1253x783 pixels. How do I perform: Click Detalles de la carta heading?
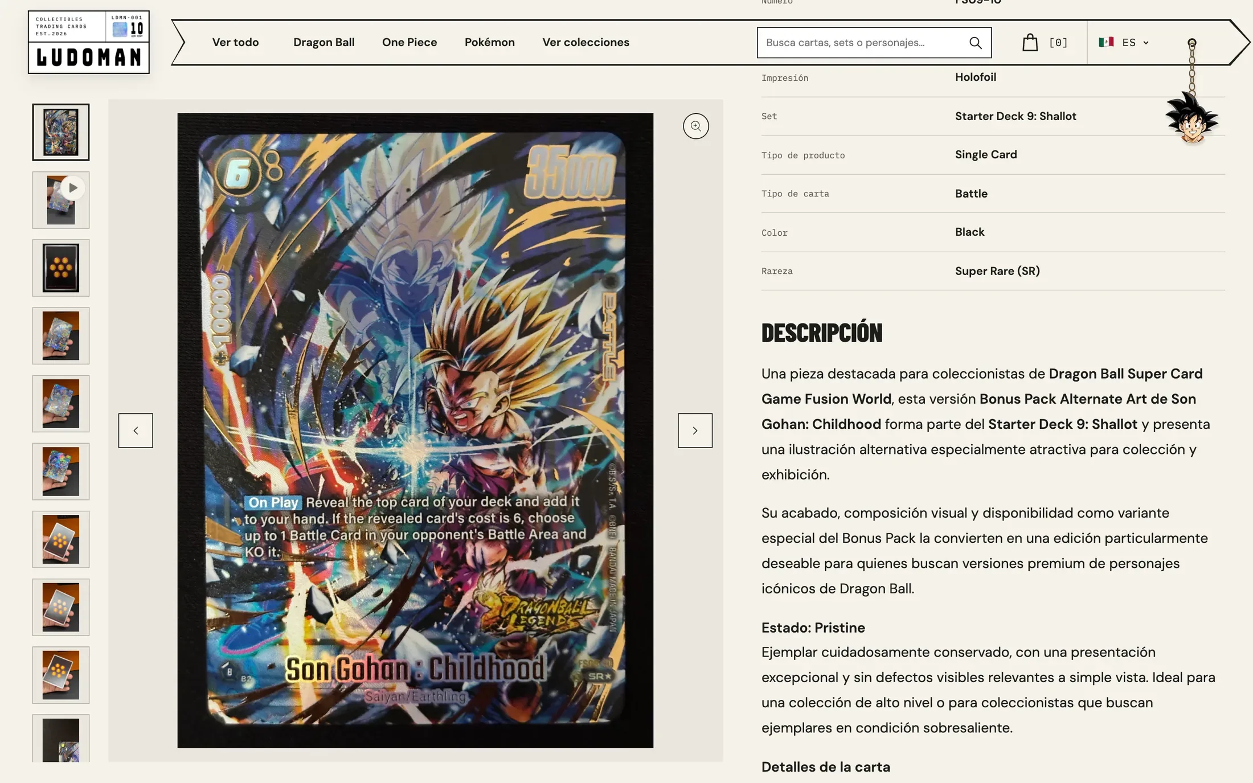pos(825,767)
